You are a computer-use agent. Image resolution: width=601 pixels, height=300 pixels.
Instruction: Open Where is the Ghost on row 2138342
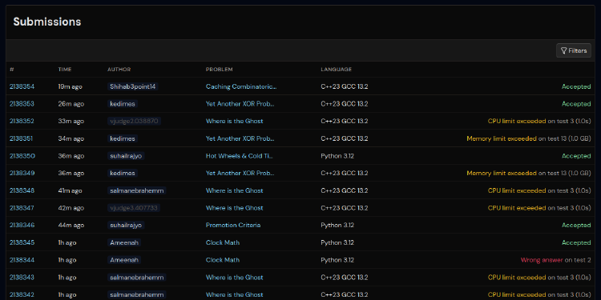click(235, 294)
